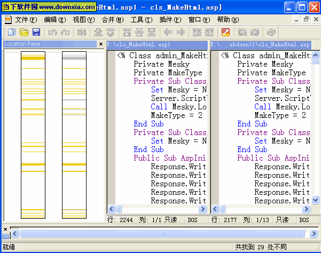The image size is (321, 253).
Task: Jump to current difference icon
Action: pos(139,33)
